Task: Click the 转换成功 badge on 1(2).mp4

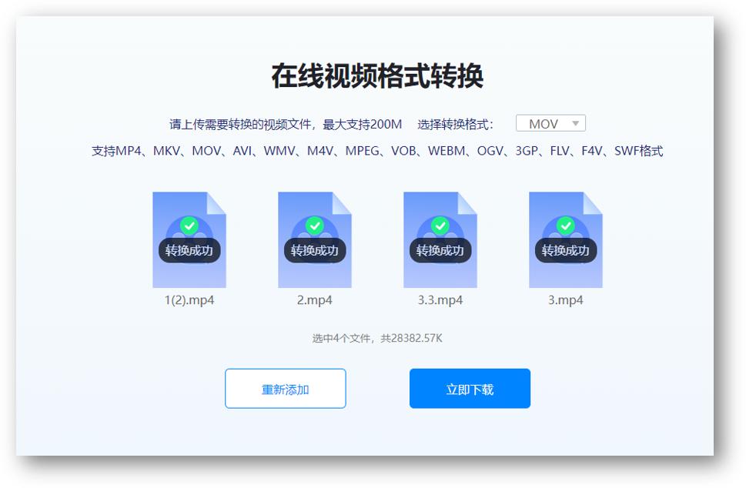Action: point(189,249)
